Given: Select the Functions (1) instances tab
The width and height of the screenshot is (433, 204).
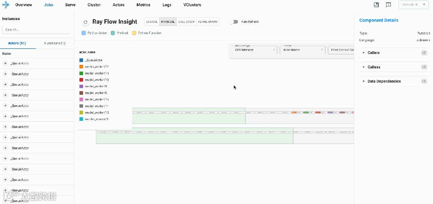Looking at the screenshot, I should (55, 43).
